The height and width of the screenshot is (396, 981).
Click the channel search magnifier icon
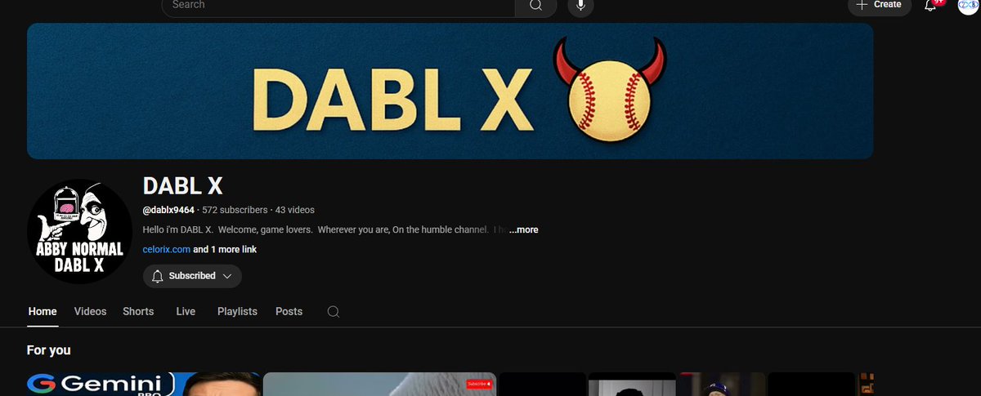pos(333,312)
